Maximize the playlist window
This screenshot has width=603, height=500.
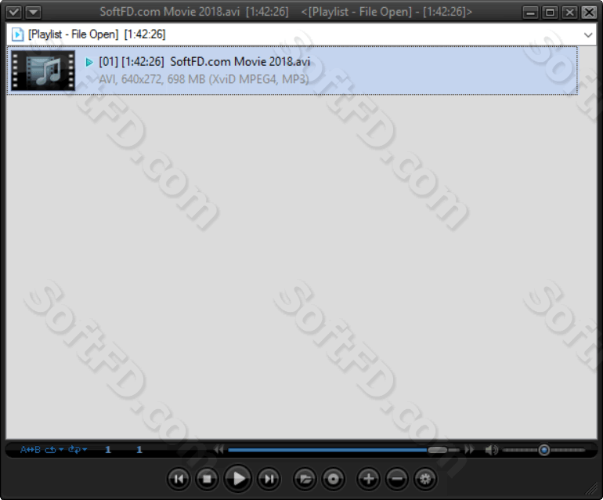[x=550, y=13]
